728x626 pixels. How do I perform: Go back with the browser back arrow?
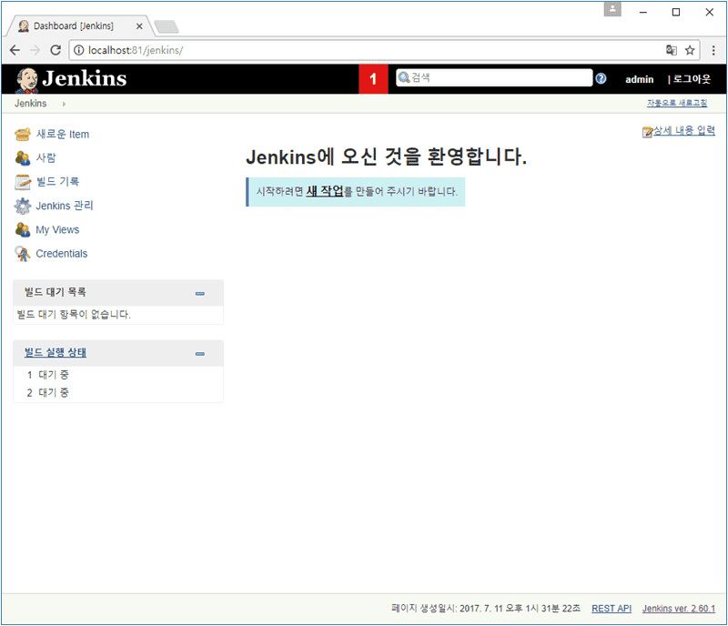pos(15,50)
